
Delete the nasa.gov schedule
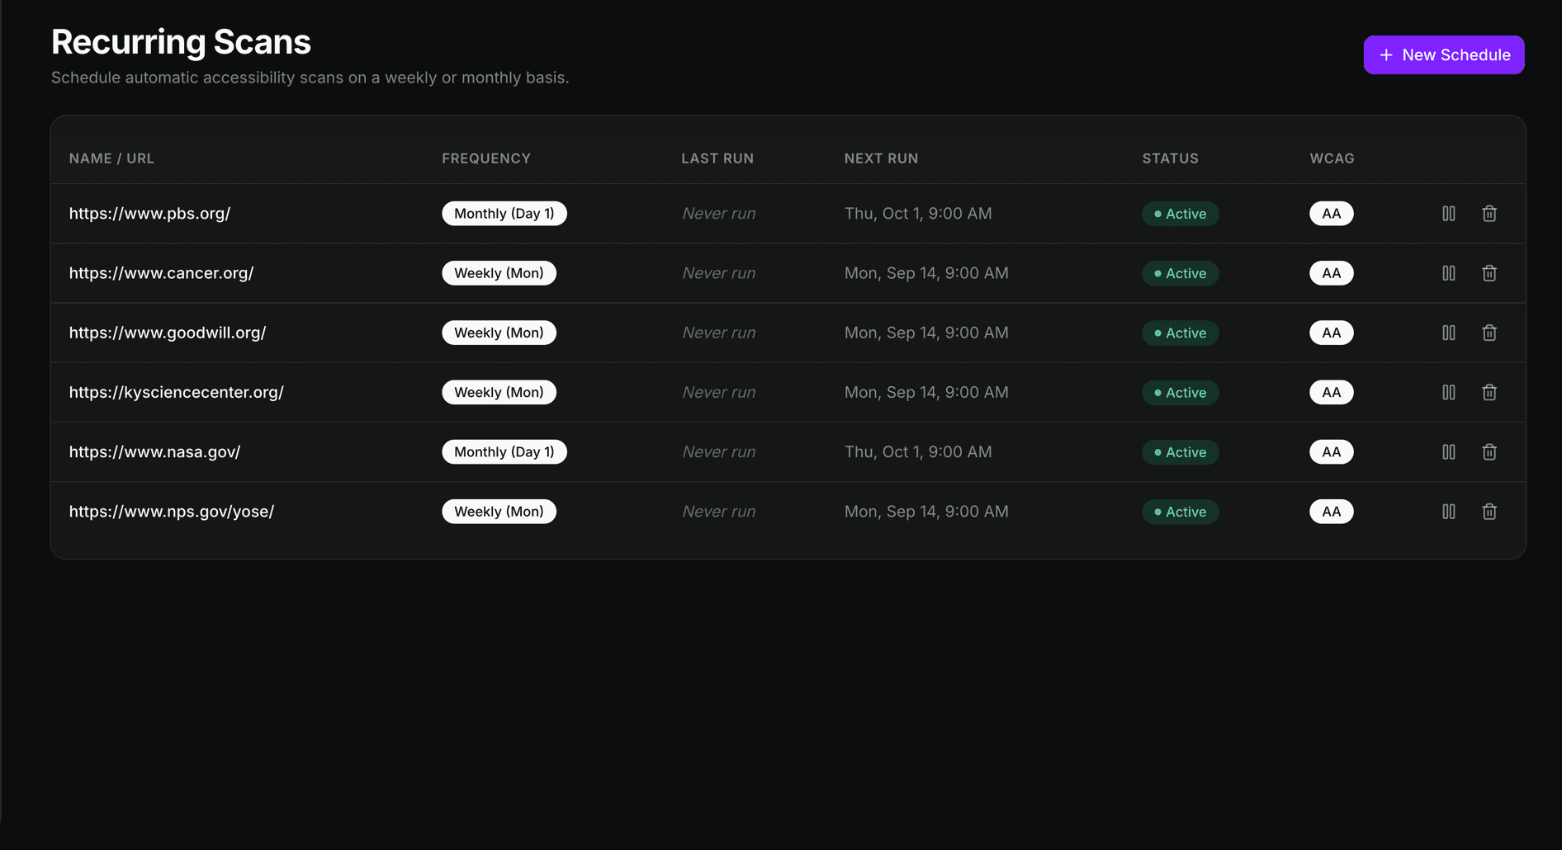[1489, 452]
